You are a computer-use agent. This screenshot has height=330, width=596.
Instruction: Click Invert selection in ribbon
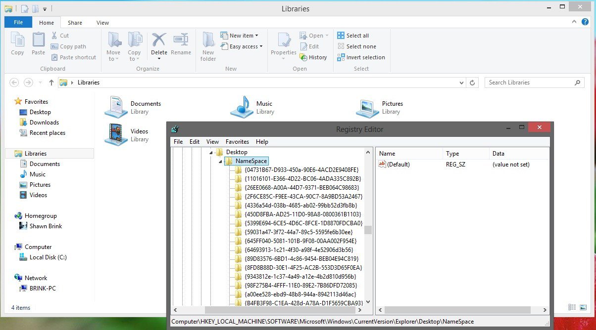click(361, 57)
